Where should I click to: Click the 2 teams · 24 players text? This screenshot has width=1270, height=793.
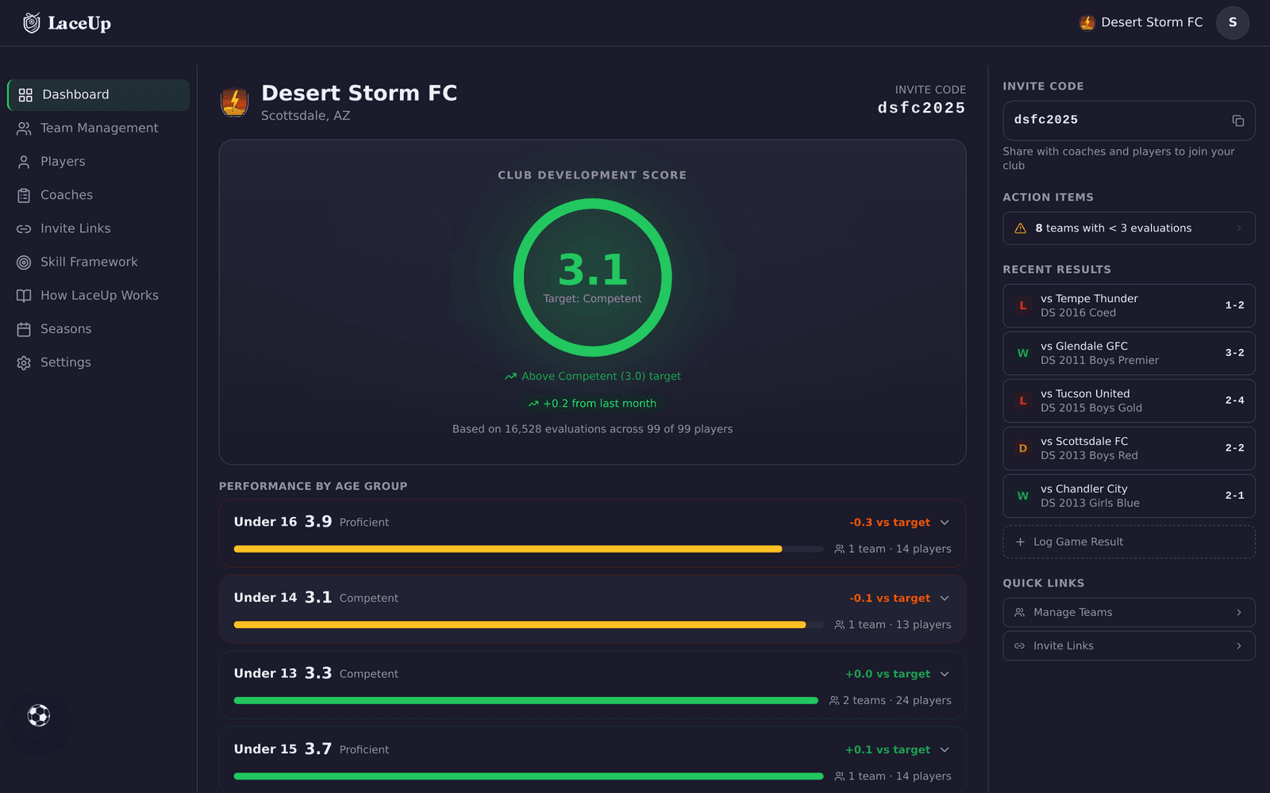[x=897, y=700]
